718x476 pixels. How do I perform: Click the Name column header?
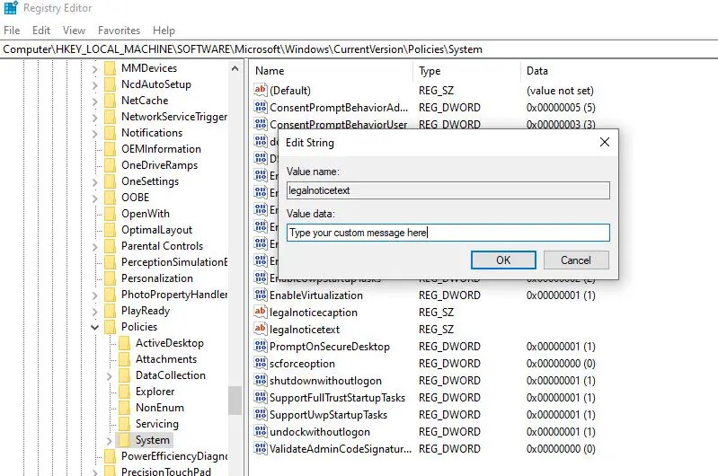coord(270,71)
